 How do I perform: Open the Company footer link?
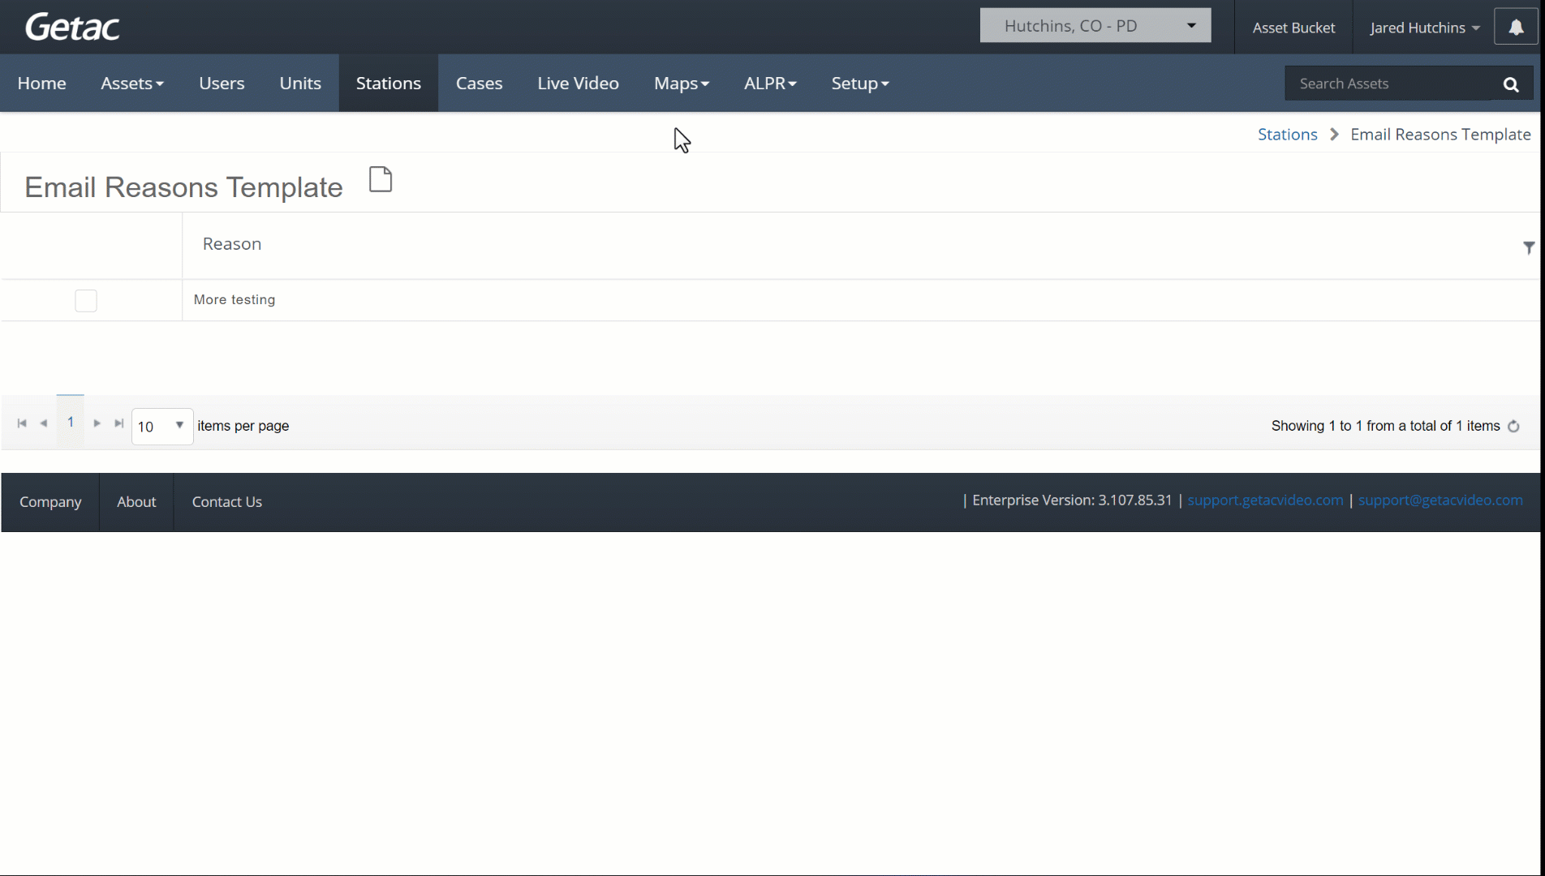click(x=50, y=502)
